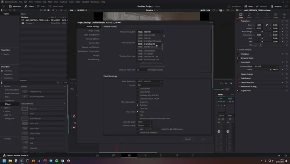Enable the HDR metadata checkbox
290x164 pixels.
(138, 133)
